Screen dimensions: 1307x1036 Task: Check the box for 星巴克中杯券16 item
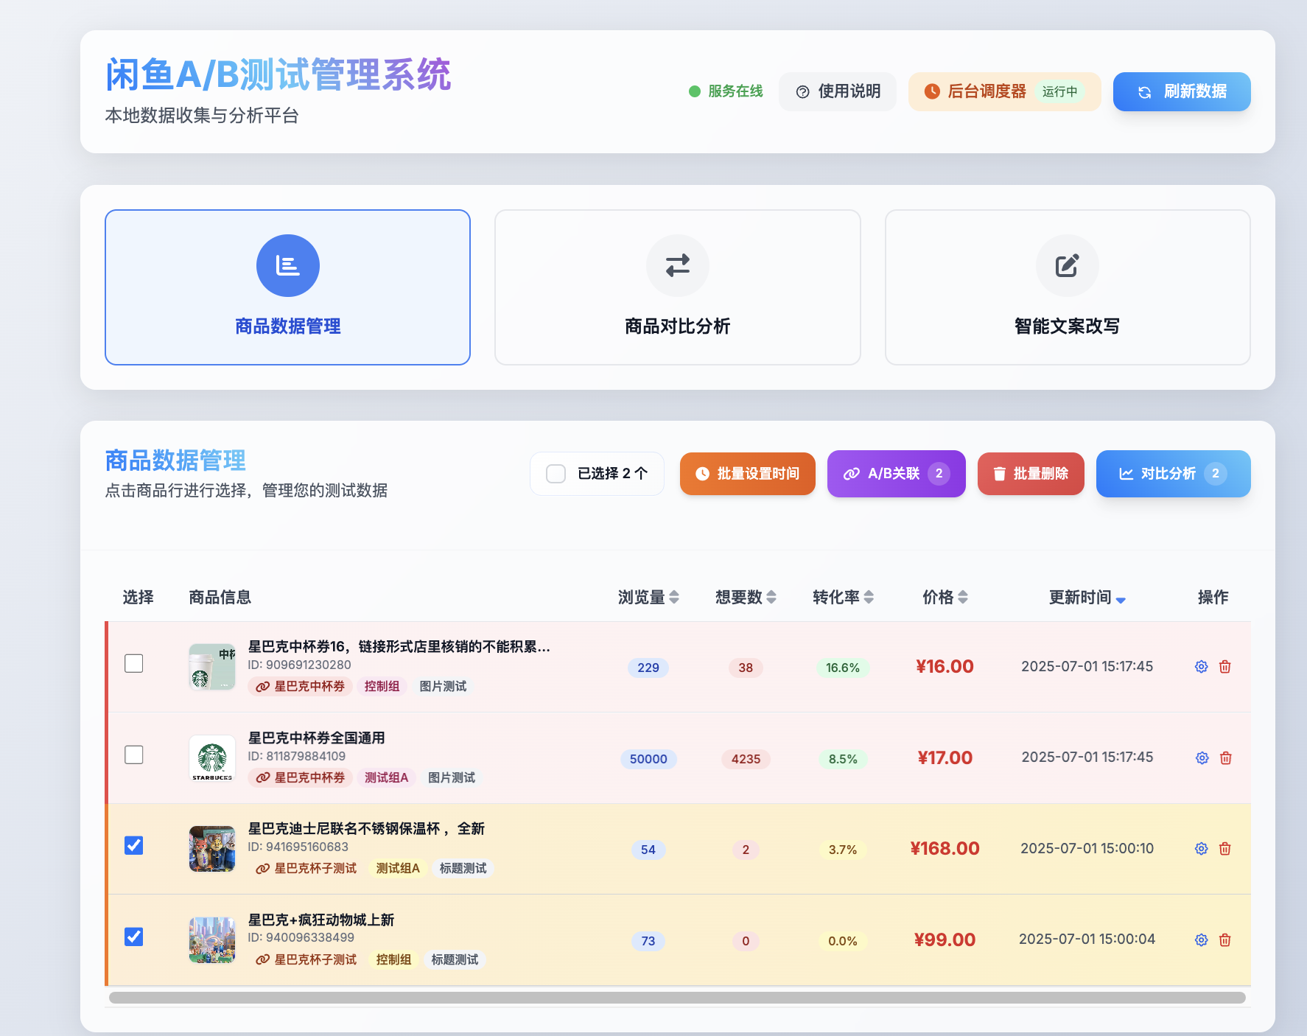pyautogui.click(x=134, y=663)
